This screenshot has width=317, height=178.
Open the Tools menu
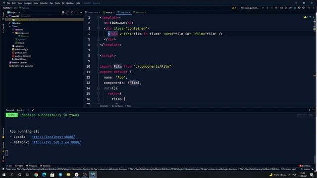point(57,3)
